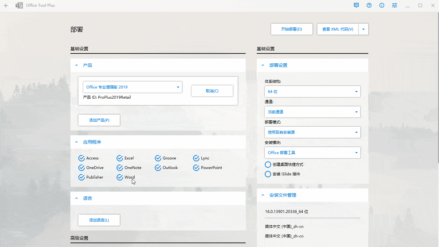Click the 部署 page title
This screenshot has height=247, width=439.
point(77,30)
